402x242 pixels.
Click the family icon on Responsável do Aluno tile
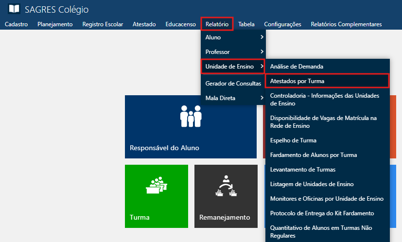click(x=191, y=116)
